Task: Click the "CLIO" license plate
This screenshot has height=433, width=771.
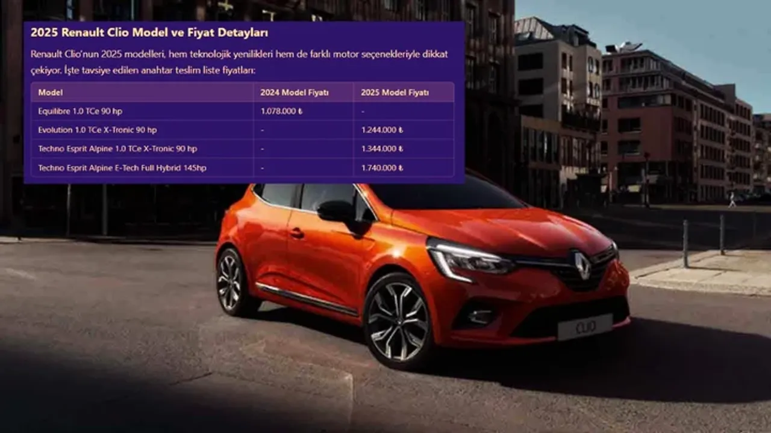Action: point(585,328)
